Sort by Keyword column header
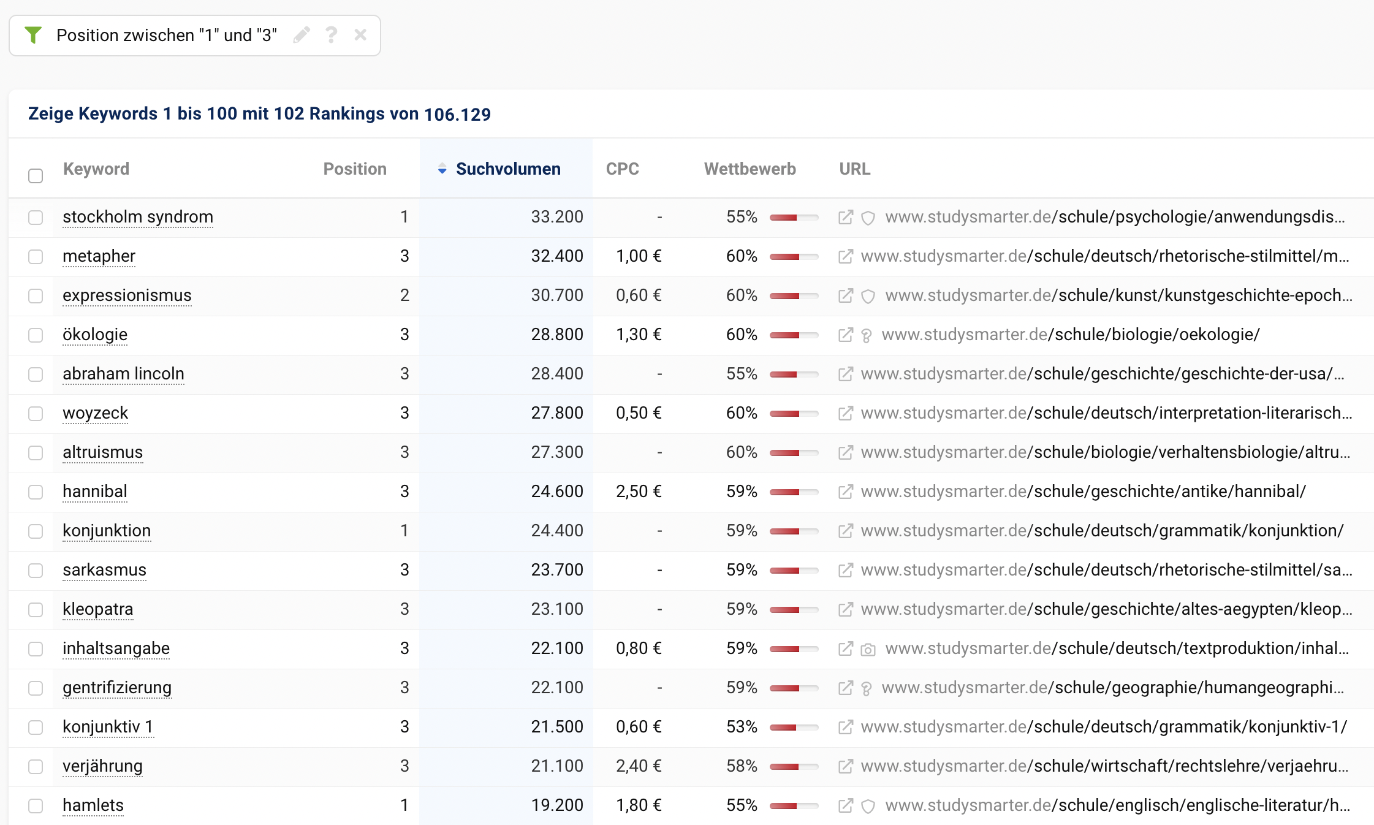Viewport: 1374px width, 825px height. tap(96, 169)
